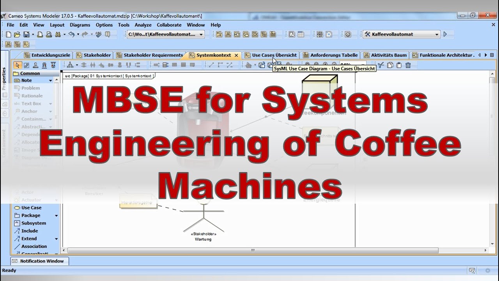Toggle the magnet snap icon
The height and width of the screenshot is (281, 499).
44,65
